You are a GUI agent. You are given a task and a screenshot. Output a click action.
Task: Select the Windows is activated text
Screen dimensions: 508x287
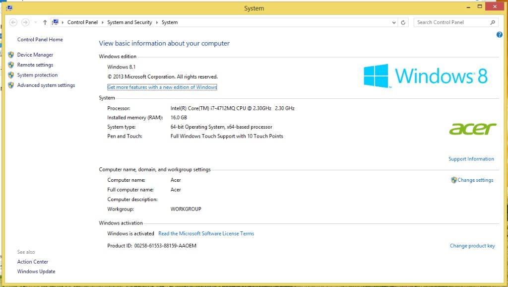(130, 233)
